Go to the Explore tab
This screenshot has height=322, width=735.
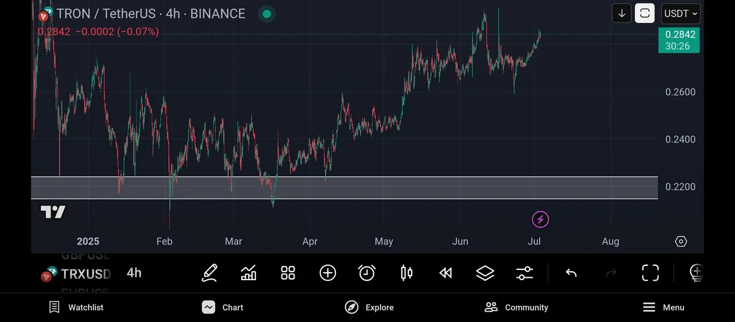tap(369, 307)
